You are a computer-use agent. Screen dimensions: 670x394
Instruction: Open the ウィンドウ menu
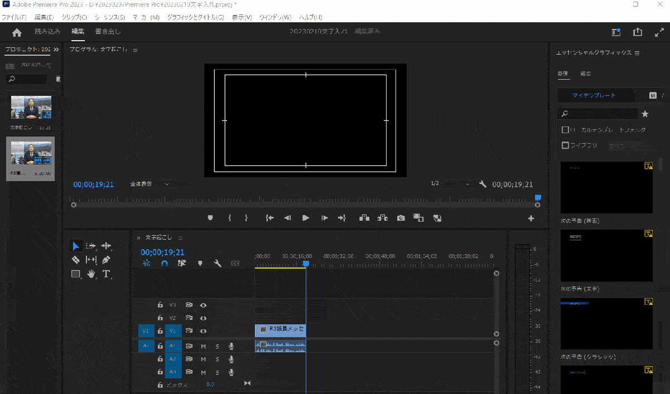click(x=275, y=17)
